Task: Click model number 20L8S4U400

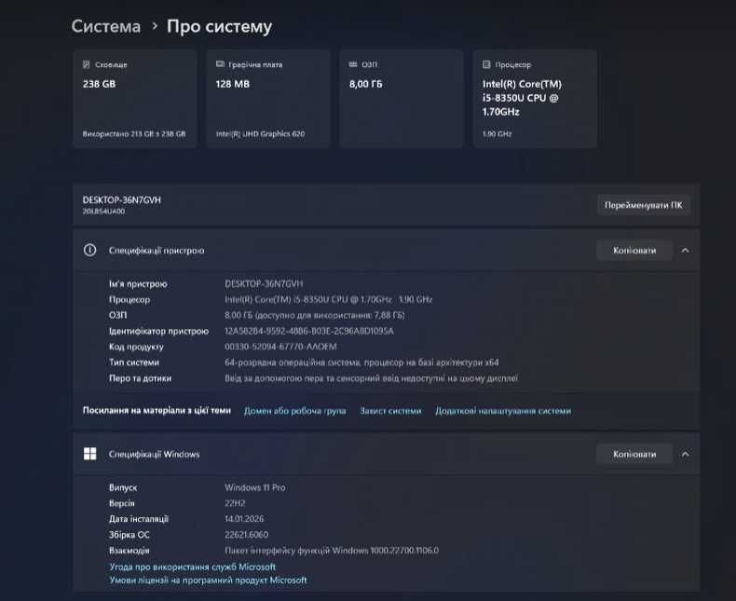Action: click(x=103, y=212)
